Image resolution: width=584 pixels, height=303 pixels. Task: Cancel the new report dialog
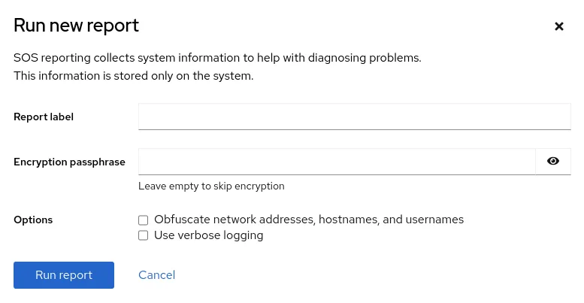[156, 275]
